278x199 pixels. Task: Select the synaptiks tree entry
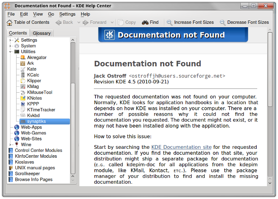tap(45, 122)
